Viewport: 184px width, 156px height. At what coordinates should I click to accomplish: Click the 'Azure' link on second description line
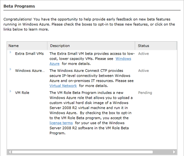pyautogui.click(x=54, y=64)
